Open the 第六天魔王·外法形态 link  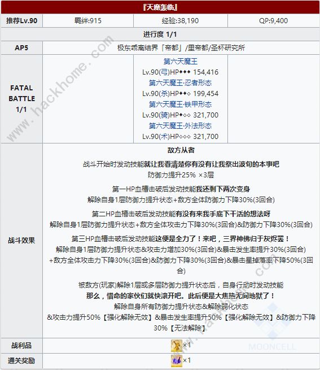click(x=181, y=126)
